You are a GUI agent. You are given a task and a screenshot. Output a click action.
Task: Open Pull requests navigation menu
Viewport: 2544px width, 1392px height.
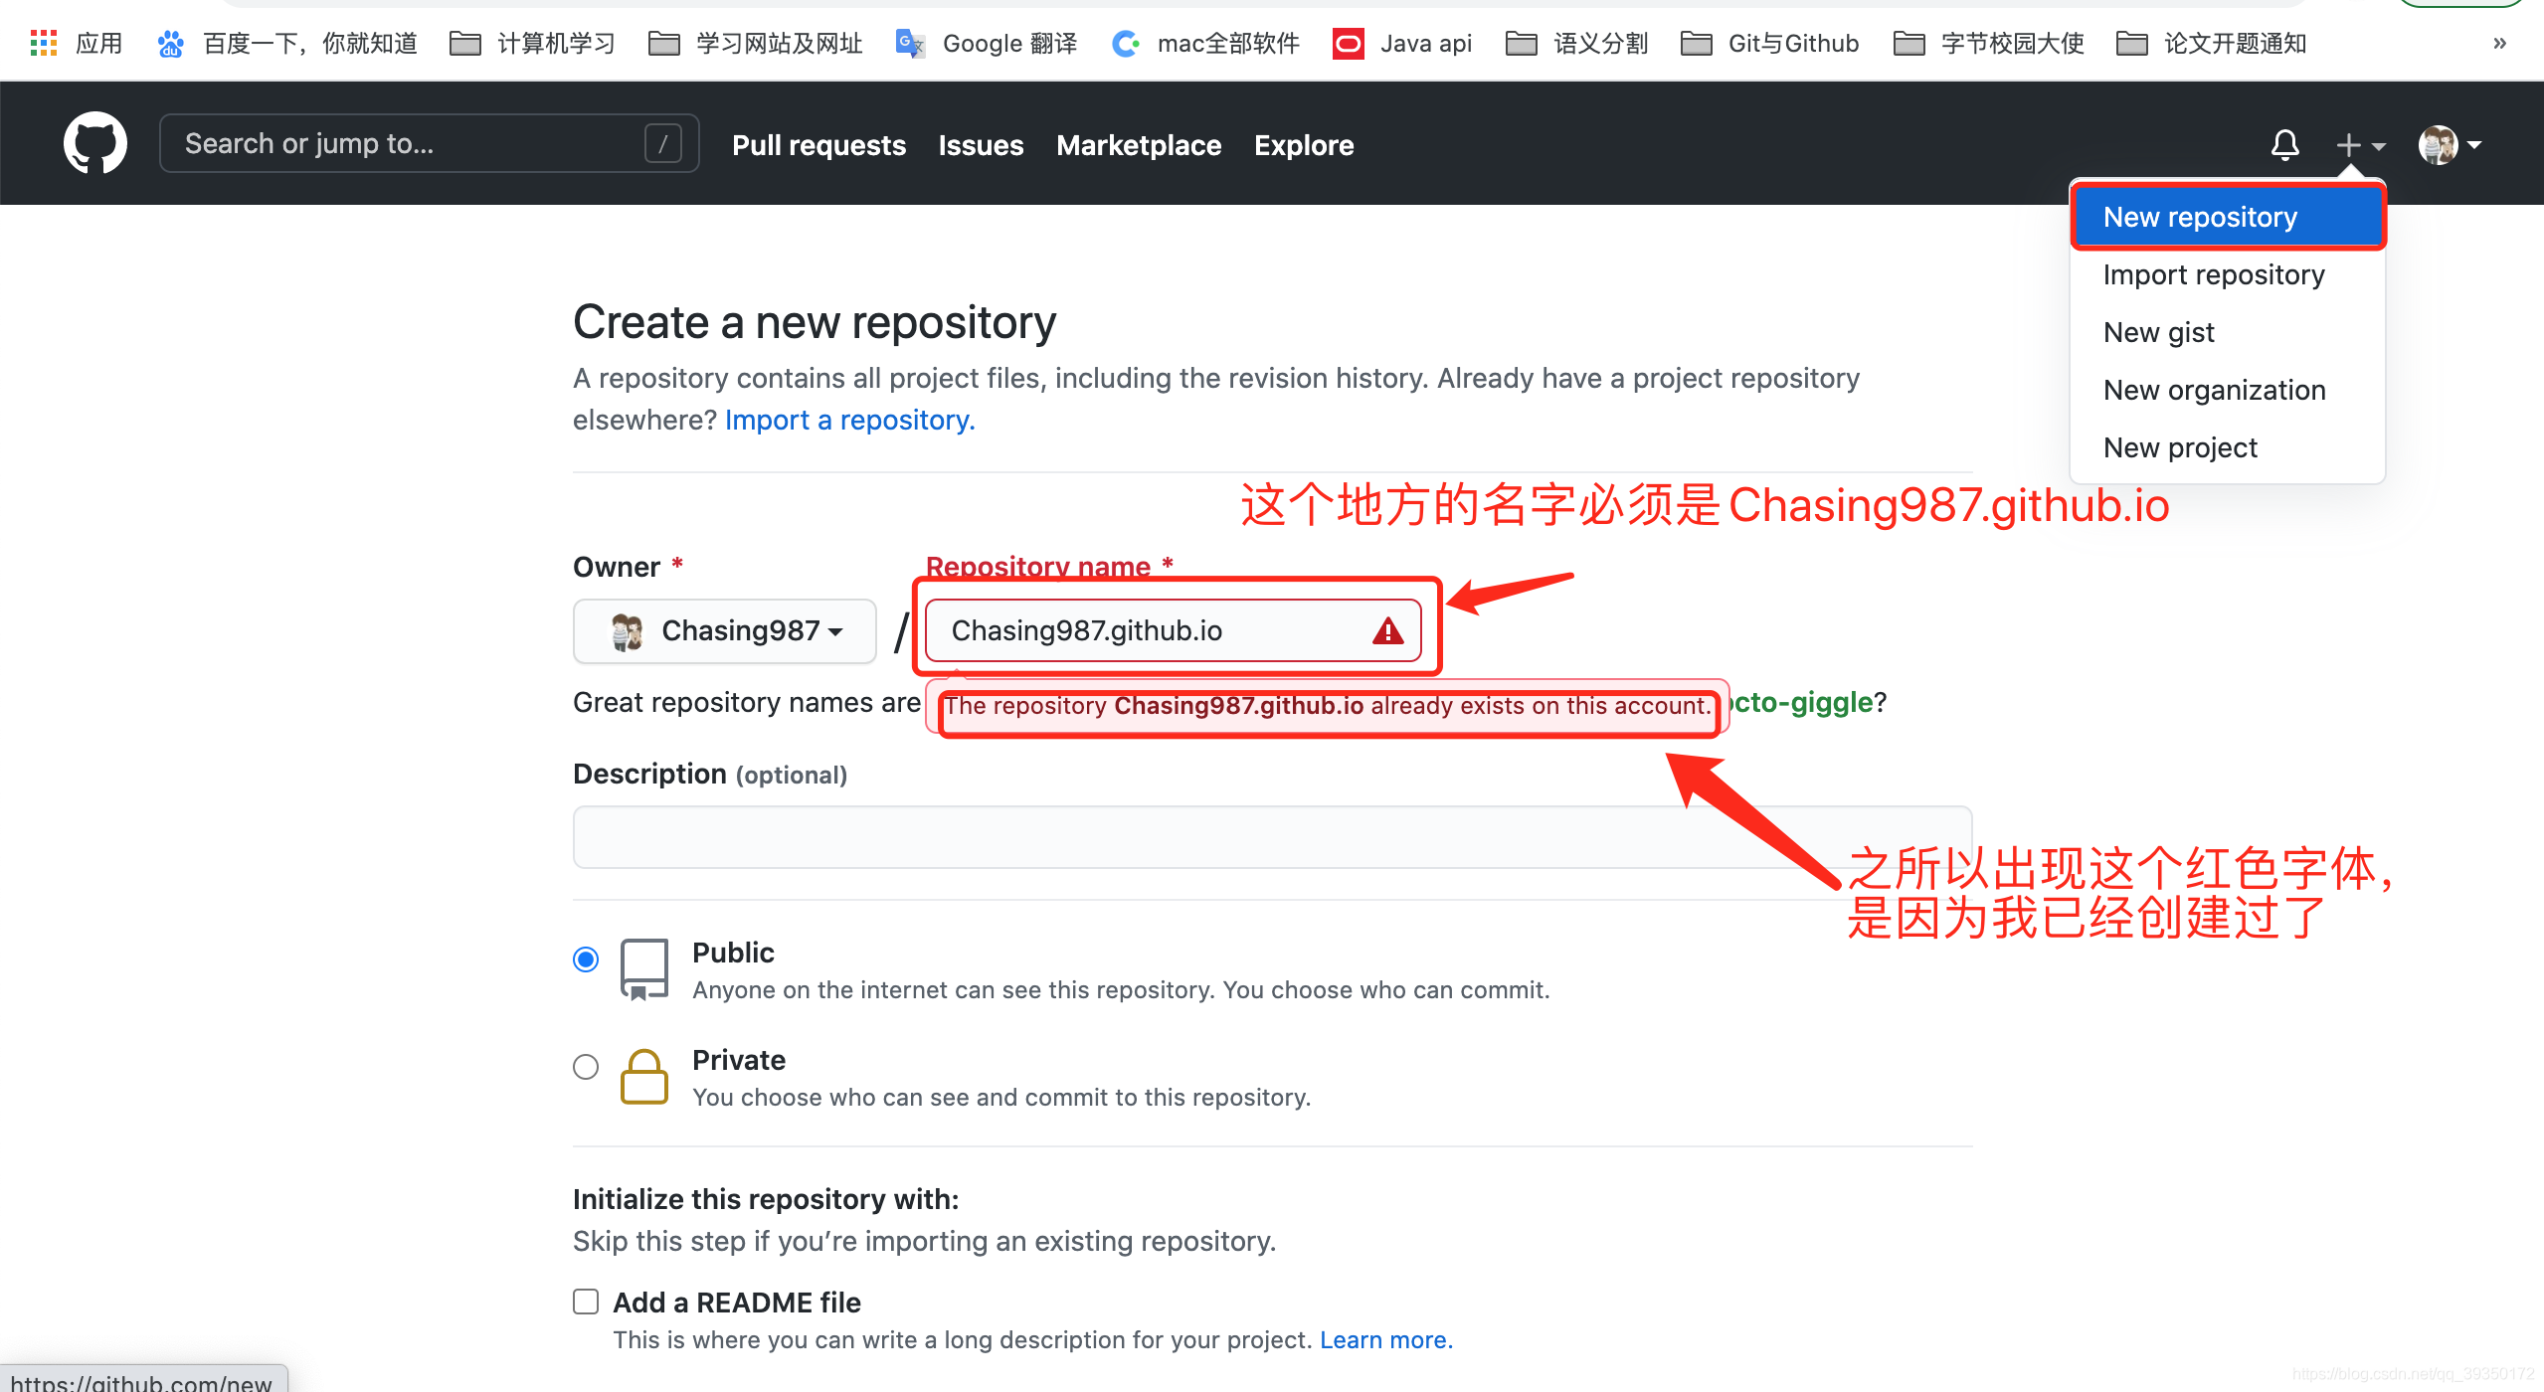pos(818,144)
